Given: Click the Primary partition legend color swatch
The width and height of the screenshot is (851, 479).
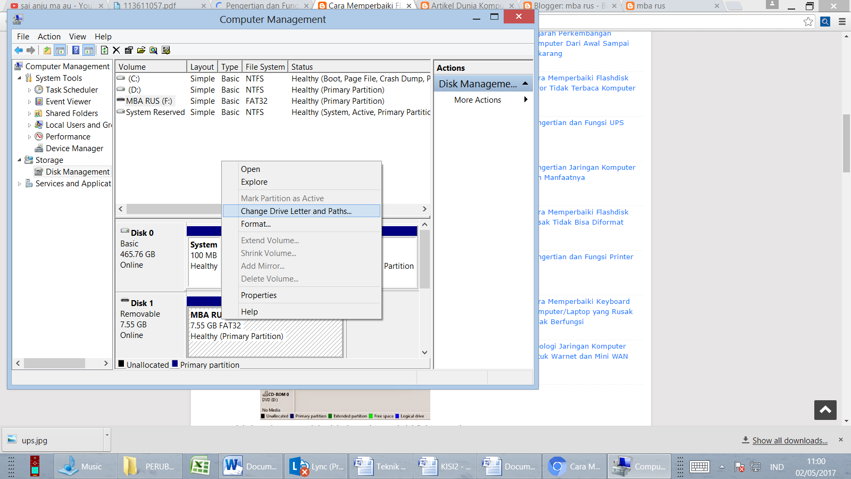Looking at the screenshot, I should [x=174, y=364].
